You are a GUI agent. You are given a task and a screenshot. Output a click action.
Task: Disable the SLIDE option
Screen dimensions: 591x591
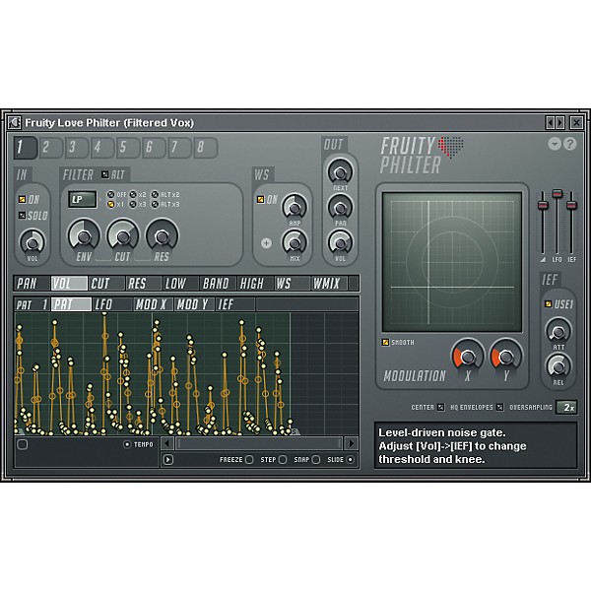350,459
